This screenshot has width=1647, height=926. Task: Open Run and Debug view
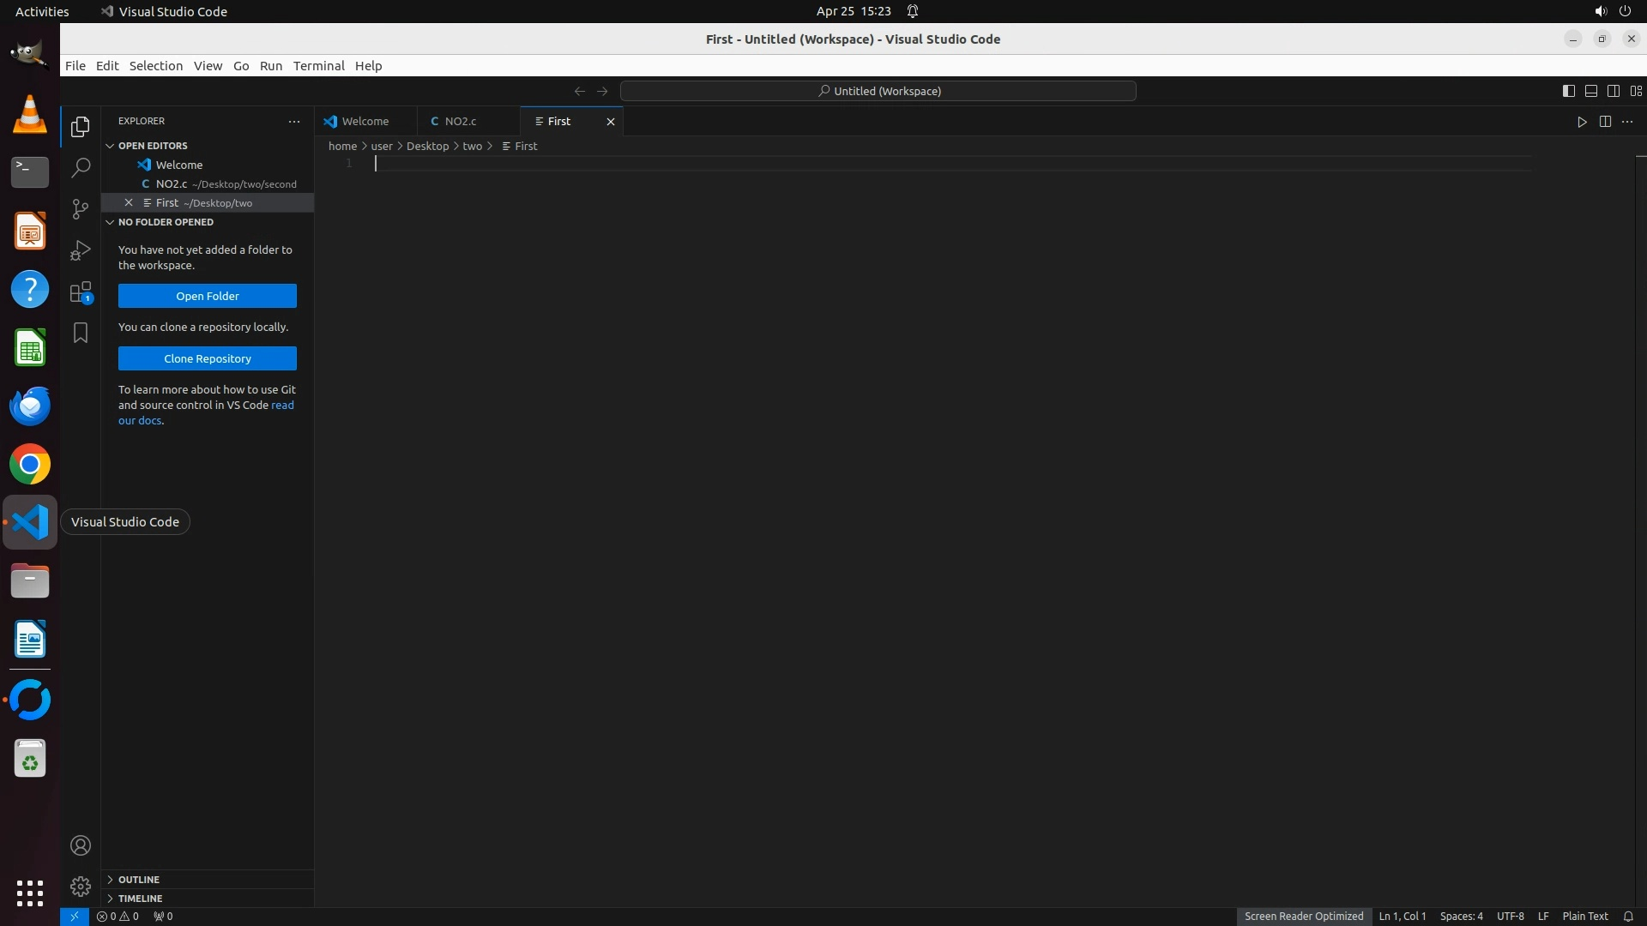coord(81,250)
